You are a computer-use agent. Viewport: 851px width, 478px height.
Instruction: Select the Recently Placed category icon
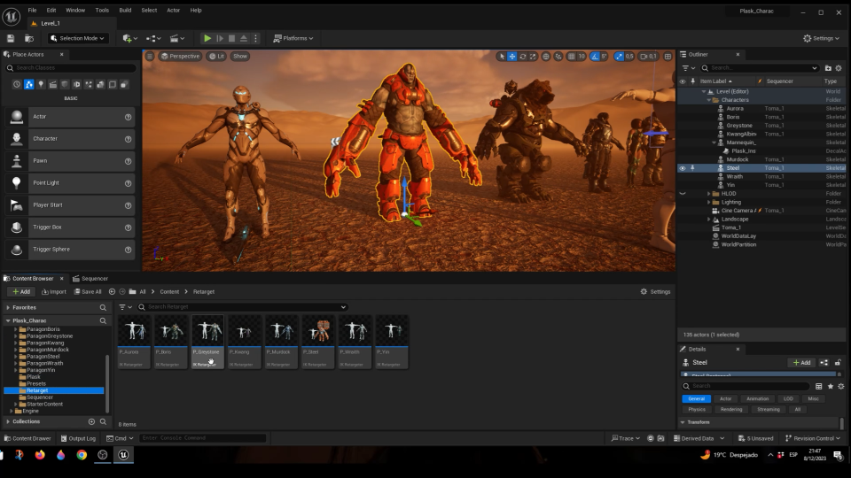point(17,85)
